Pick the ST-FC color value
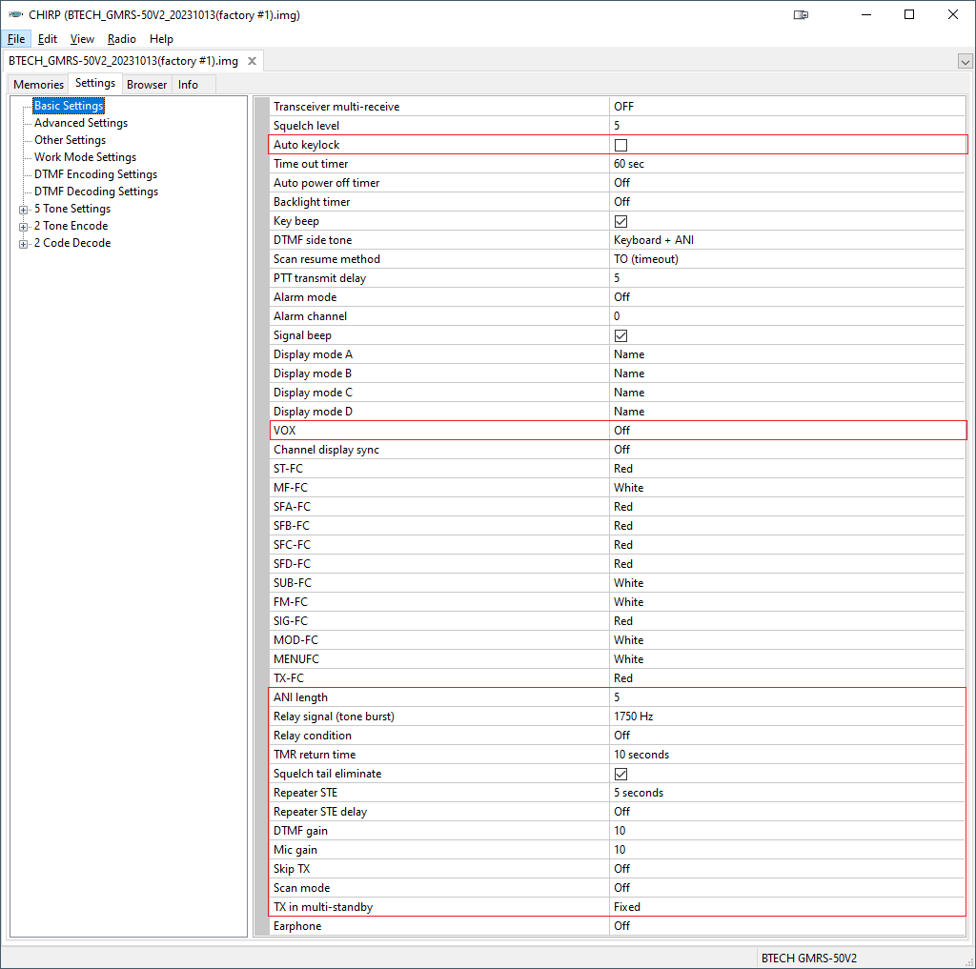Image resolution: width=976 pixels, height=969 pixels. pyautogui.click(x=786, y=469)
